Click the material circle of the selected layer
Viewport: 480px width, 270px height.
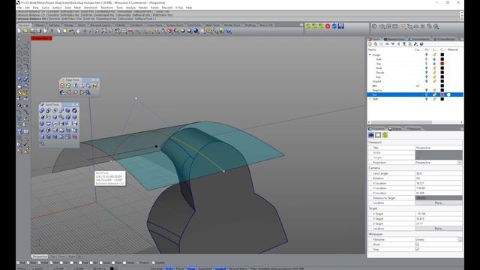(448, 95)
